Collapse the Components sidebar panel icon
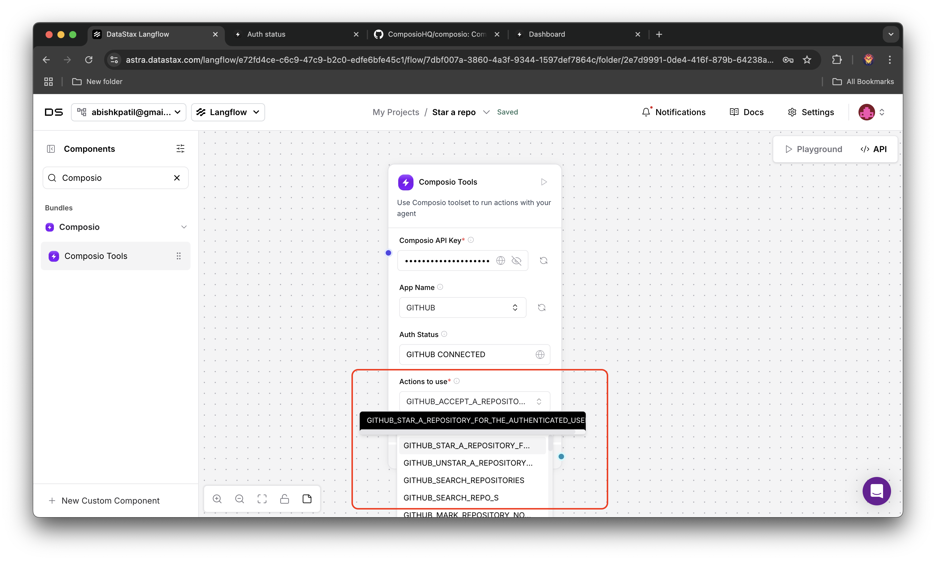 tap(51, 149)
